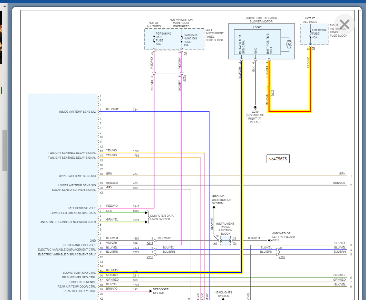Click the blower motor M symbol
This screenshot has width=366, height=300.
289,44
